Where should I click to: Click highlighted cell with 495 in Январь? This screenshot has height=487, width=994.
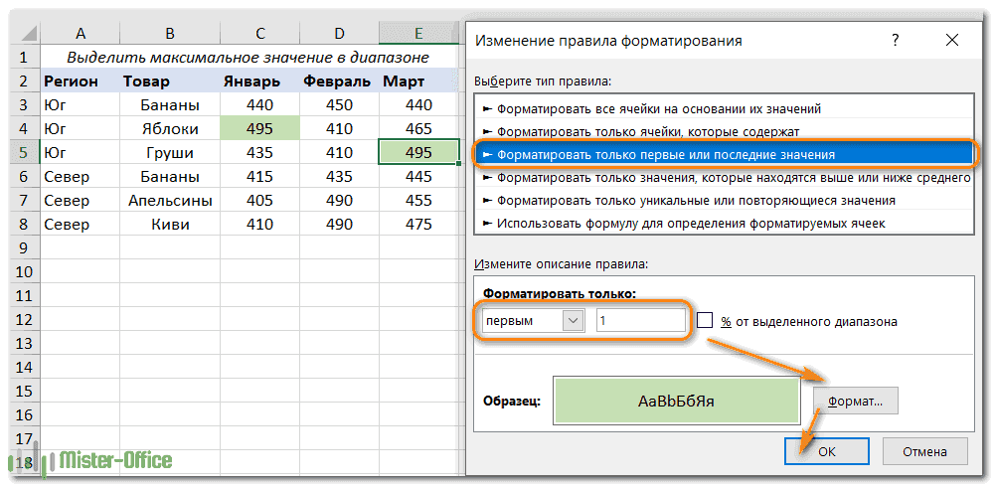pyautogui.click(x=259, y=129)
